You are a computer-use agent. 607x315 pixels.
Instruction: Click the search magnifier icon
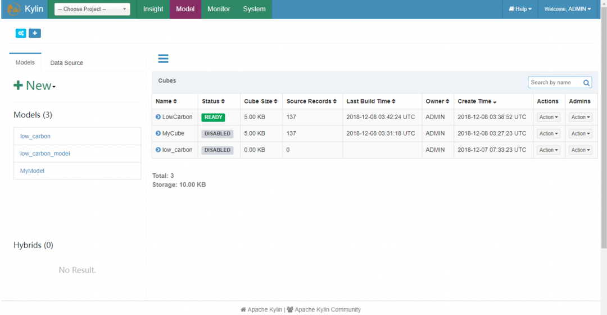[586, 83]
